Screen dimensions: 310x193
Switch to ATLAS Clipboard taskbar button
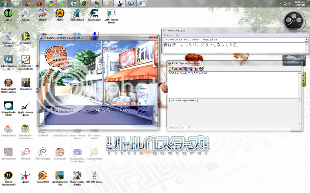(x=131, y=4)
